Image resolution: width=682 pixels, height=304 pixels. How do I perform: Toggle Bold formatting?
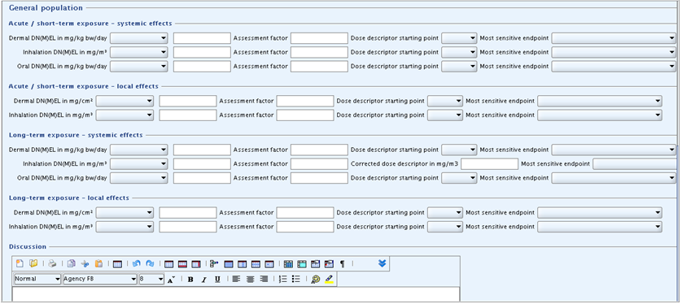pyautogui.click(x=190, y=280)
